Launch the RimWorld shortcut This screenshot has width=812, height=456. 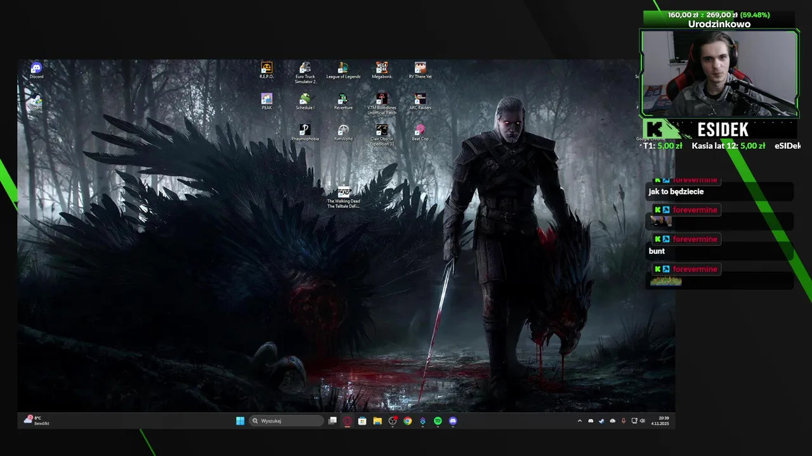click(343, 132)
